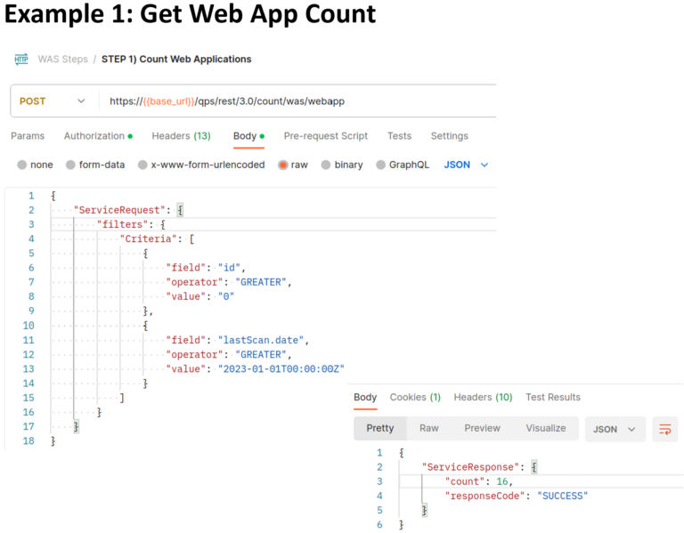Choose x-www-form-urlencoded radio option
This screenshot has width=684, height=533.
click(x=143, y=165)
